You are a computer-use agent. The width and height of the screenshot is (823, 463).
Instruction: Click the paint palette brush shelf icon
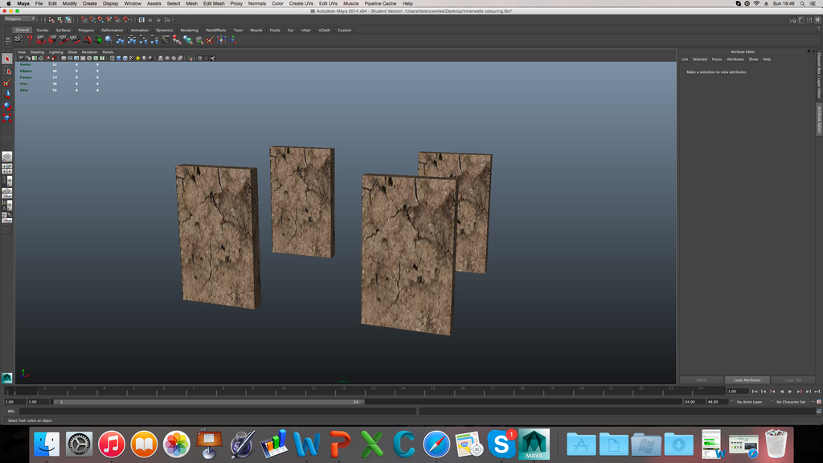pos(210,39)
